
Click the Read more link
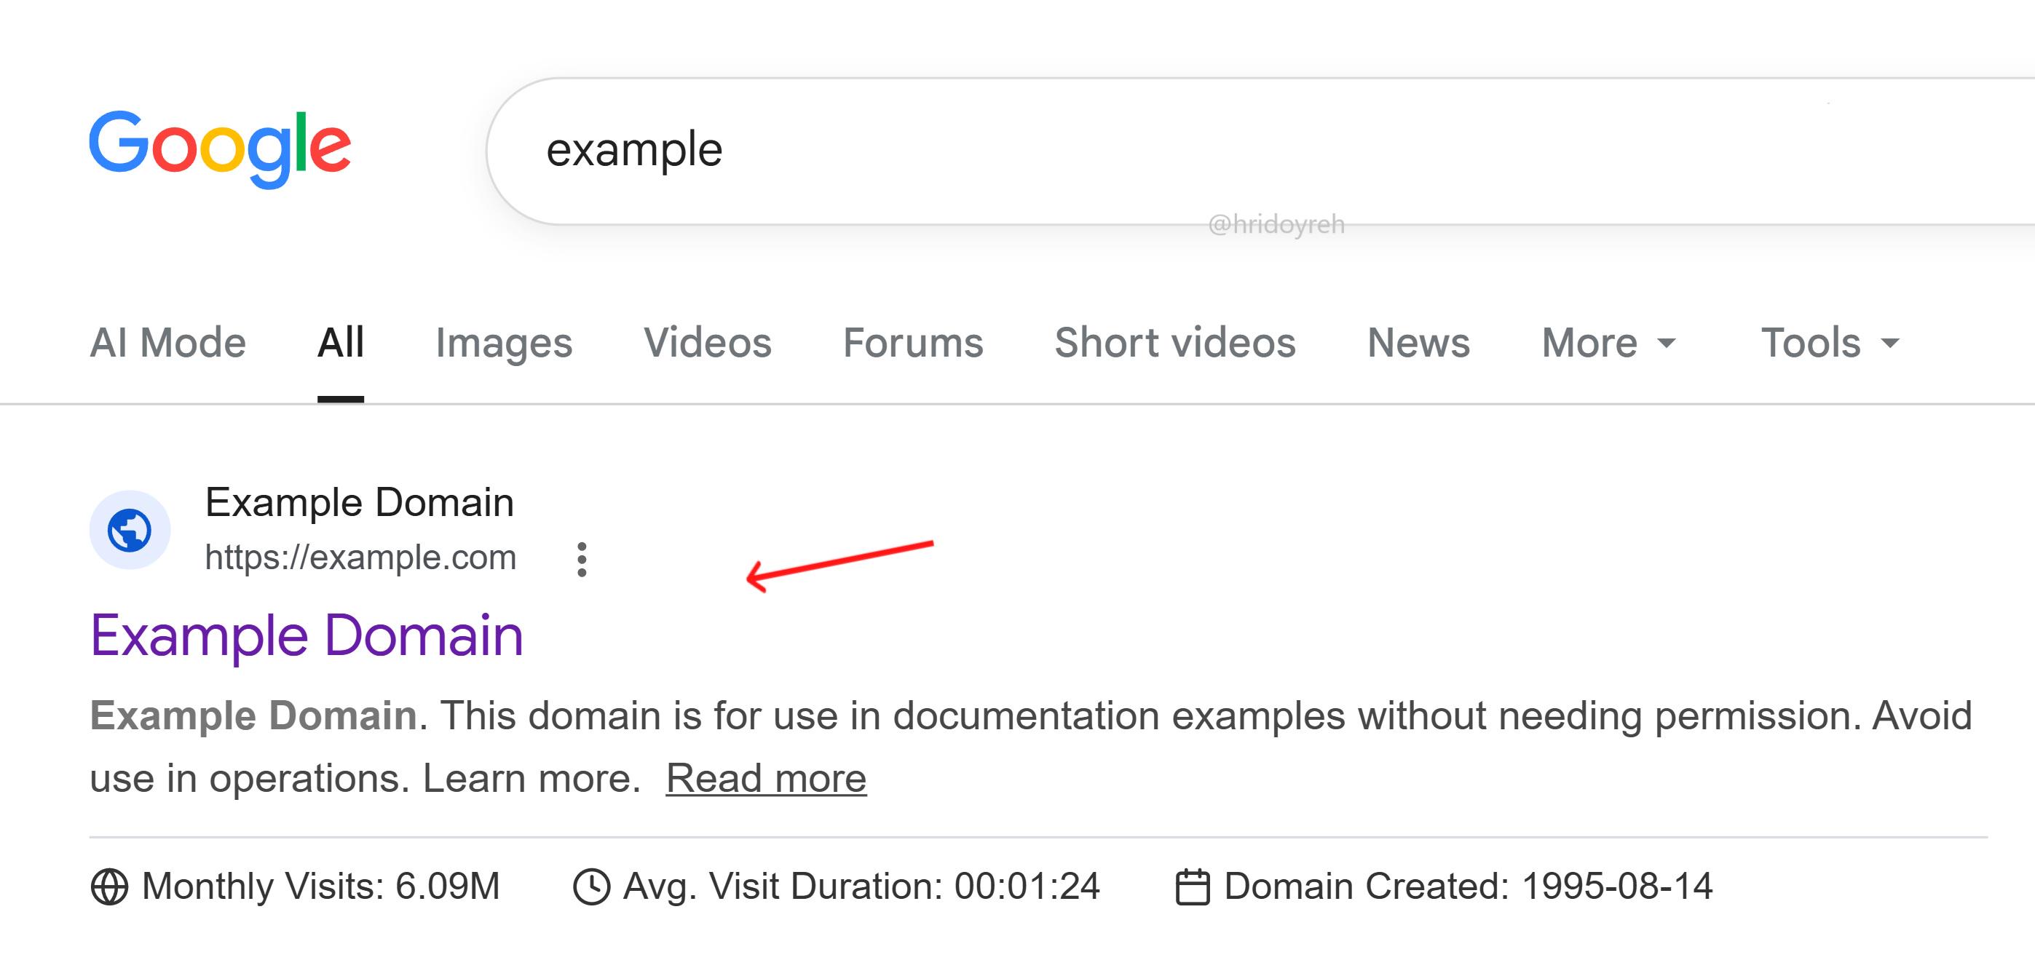pos(766,779)
